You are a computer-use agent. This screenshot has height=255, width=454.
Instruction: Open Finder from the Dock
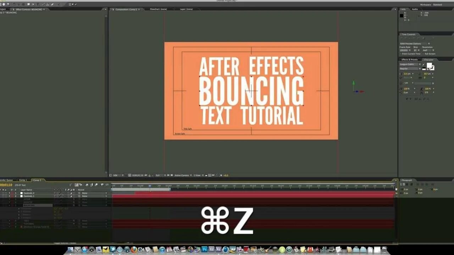point(70,250)
